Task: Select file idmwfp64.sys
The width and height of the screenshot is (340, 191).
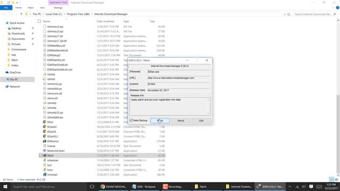Action: coord(55,117)
